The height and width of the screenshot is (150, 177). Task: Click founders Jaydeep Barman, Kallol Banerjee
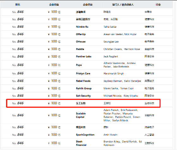pyautogui.click(x=122, y=81)
